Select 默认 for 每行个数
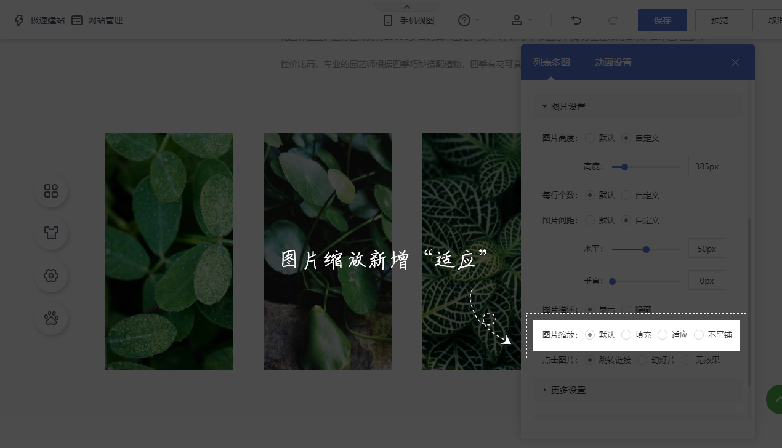 [x=590, y=195]
